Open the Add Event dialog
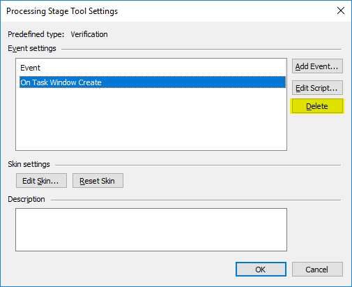Viewport: 352px width, 287px height. (317, 66)
